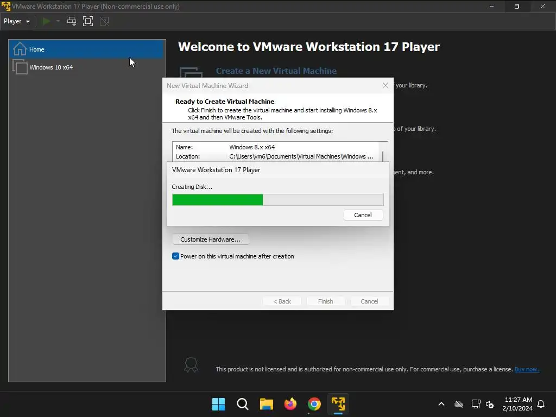This screenshot has height=417, width=556.
Task: Click the OneDrive cloud tray icon
Action: [x=459, y=404]
